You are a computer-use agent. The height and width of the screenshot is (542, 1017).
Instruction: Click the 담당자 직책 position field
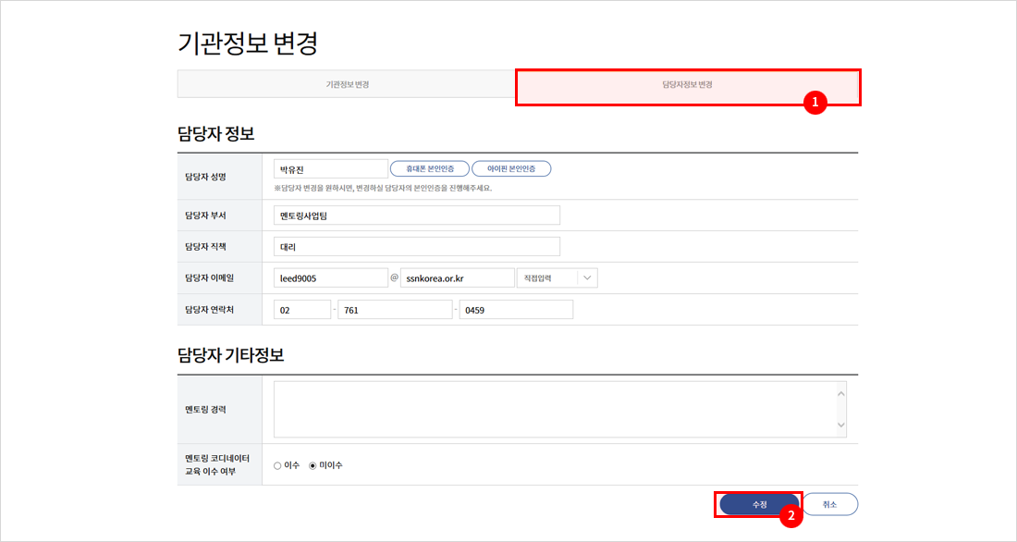pos(417,247)
